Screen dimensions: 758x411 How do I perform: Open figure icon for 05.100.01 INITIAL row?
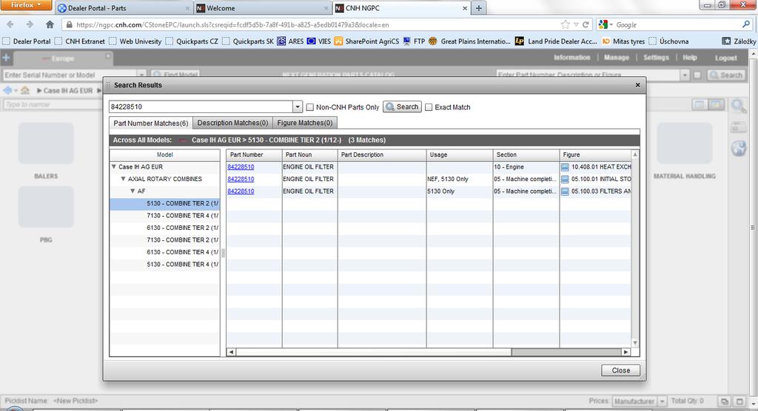pyautogui.click(x=565, y=179)
